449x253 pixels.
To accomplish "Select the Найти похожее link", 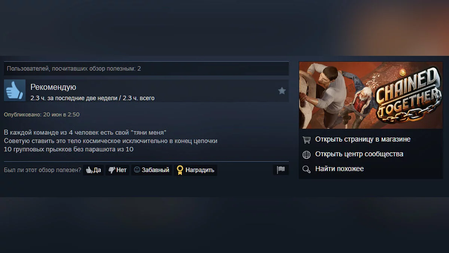I will pyautogui.click(x=339, y=169).
